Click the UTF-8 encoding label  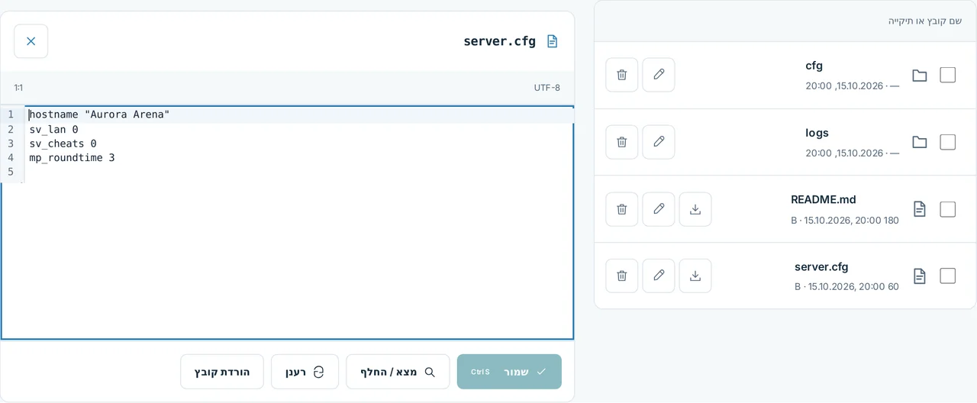[547, 88]
